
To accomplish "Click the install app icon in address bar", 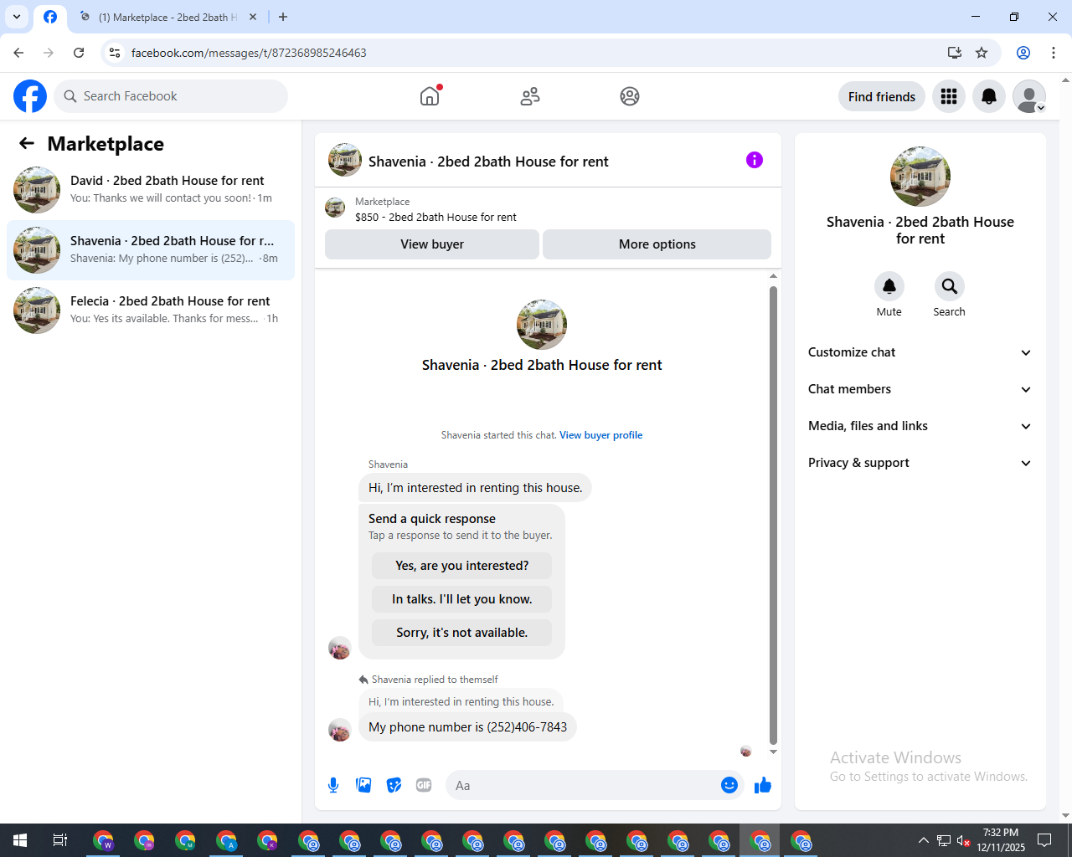I will click(955, 53).
